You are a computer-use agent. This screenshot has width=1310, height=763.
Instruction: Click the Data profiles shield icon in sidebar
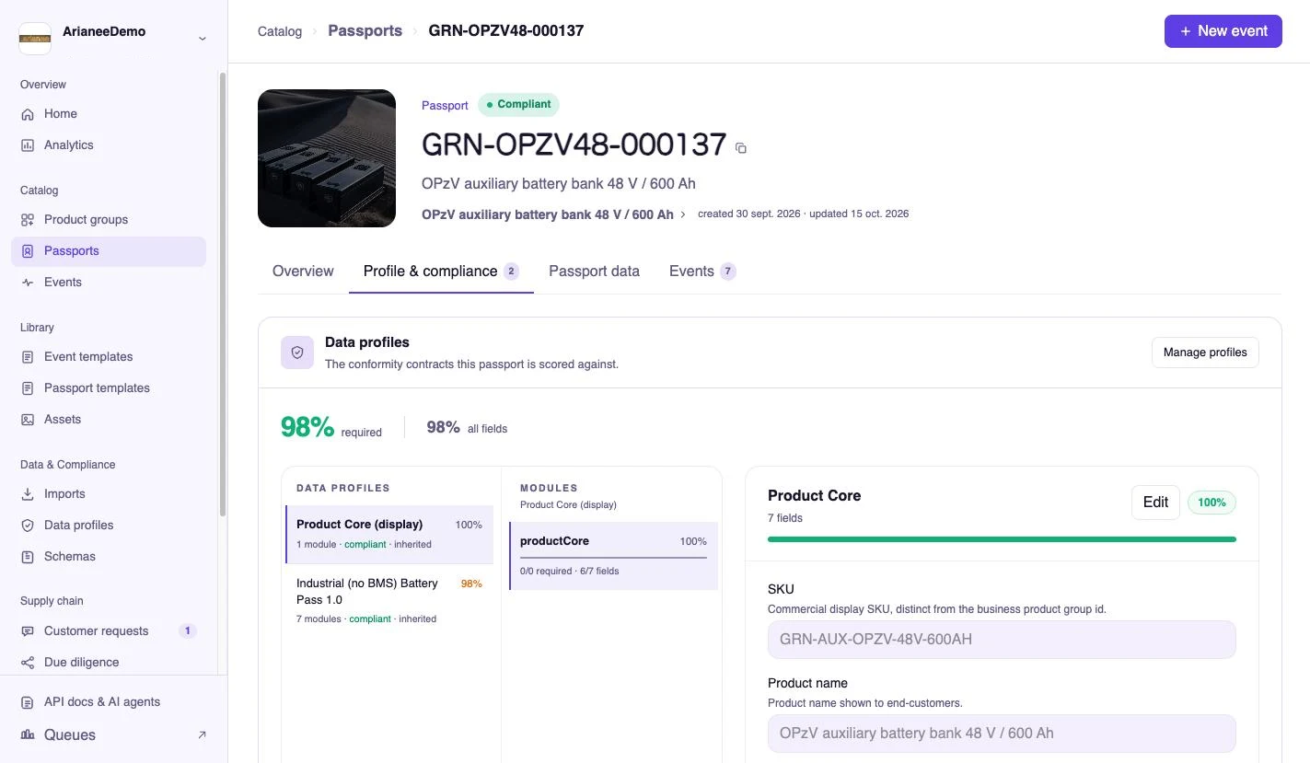click(28, 526)
